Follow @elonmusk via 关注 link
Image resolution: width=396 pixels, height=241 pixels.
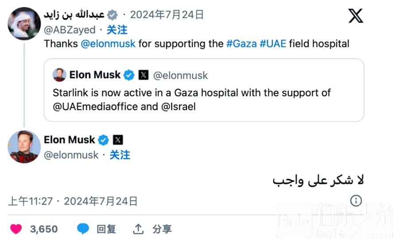(x=120, y=155)
